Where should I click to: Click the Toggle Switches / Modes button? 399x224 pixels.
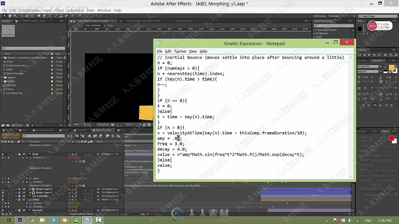pos(81,214)
